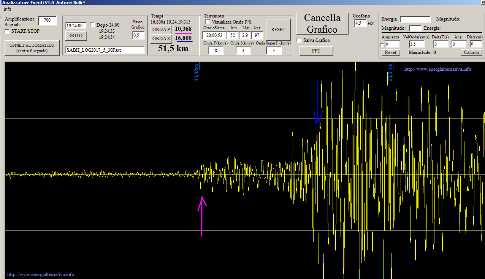Click the 19:24:34 timestamp text
Screen dimensions: 485x279
tap(107, 37)
